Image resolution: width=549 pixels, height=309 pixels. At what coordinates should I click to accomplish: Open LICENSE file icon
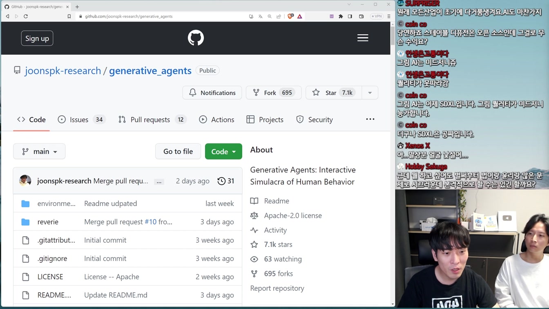(26, 277)
